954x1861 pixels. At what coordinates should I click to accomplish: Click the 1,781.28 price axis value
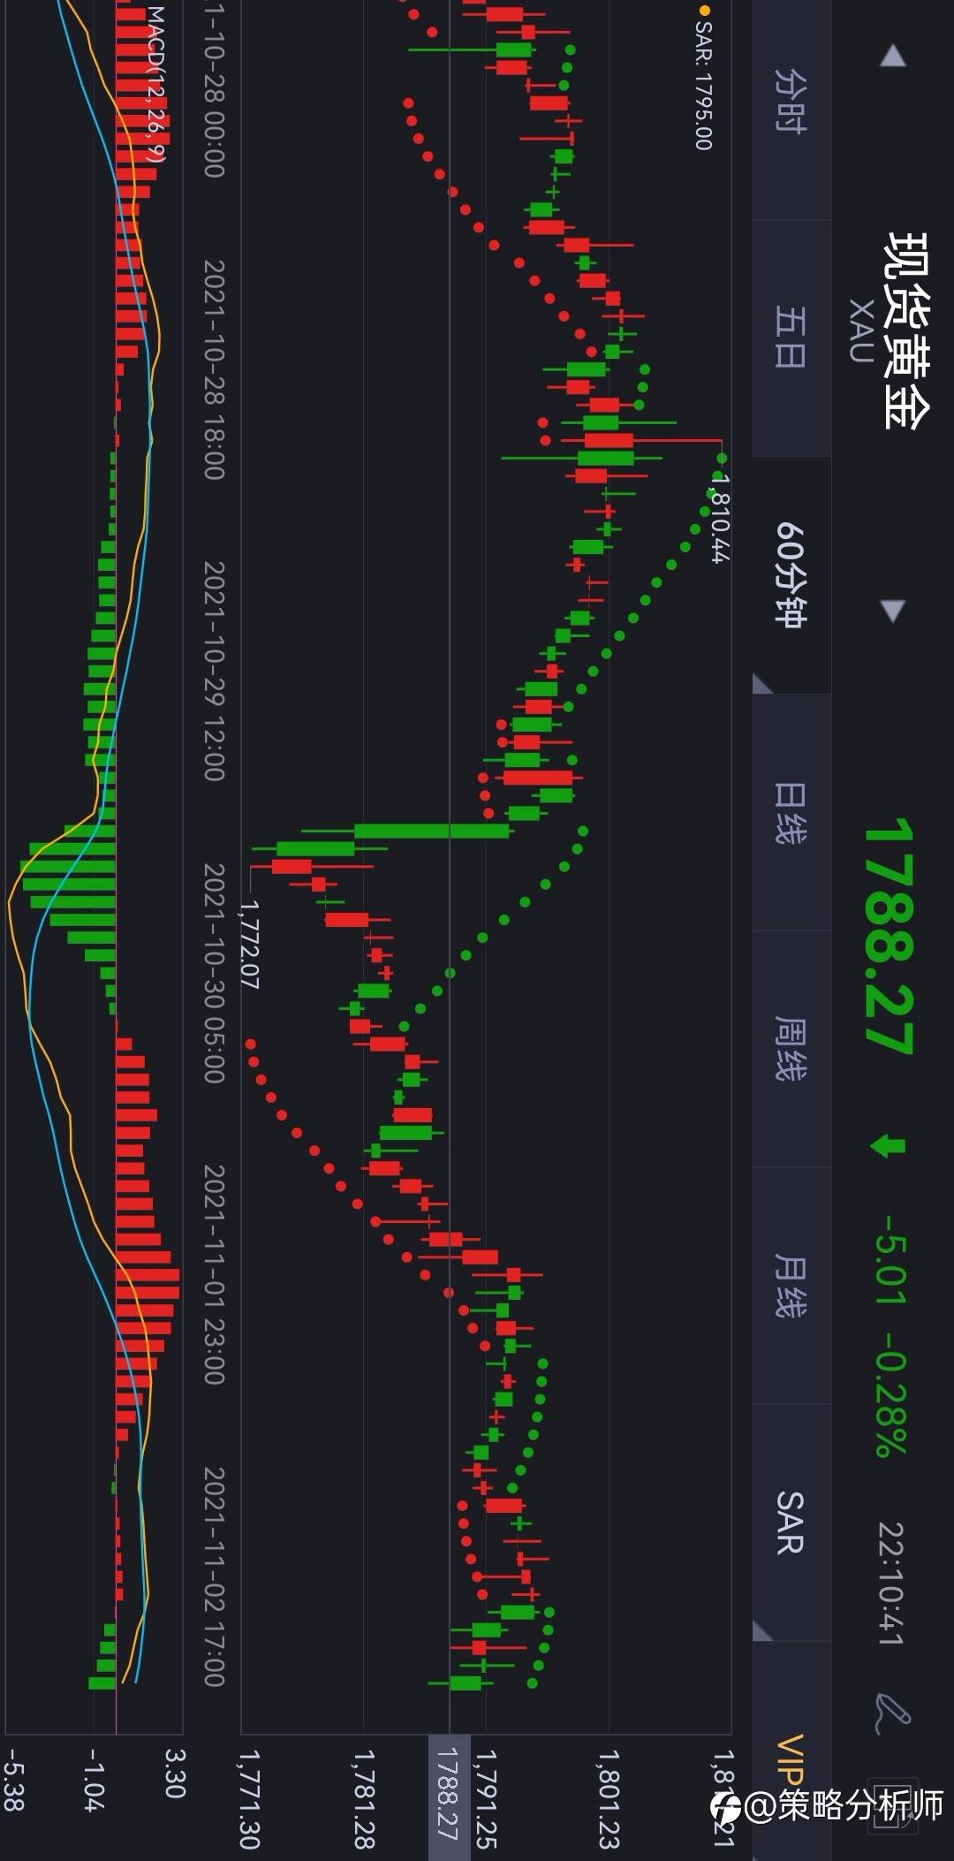[364, 1799]
